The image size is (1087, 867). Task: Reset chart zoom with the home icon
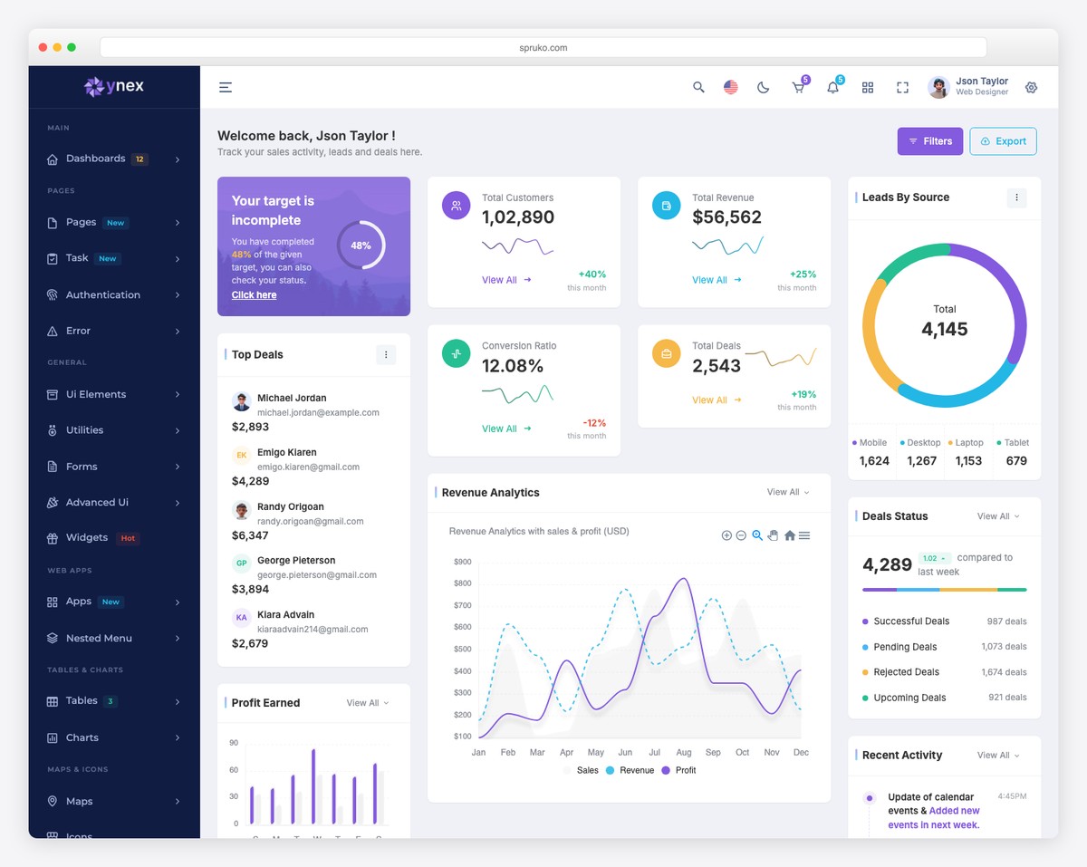click(x=787, y=535)
